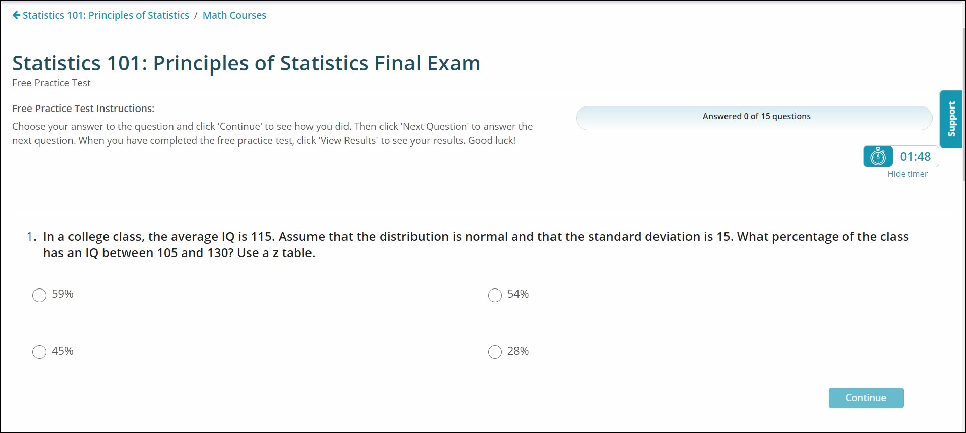Open the Math Courses breadcrumb link
Viewport: 966px width, 433px height.
(x=234, y=15)
